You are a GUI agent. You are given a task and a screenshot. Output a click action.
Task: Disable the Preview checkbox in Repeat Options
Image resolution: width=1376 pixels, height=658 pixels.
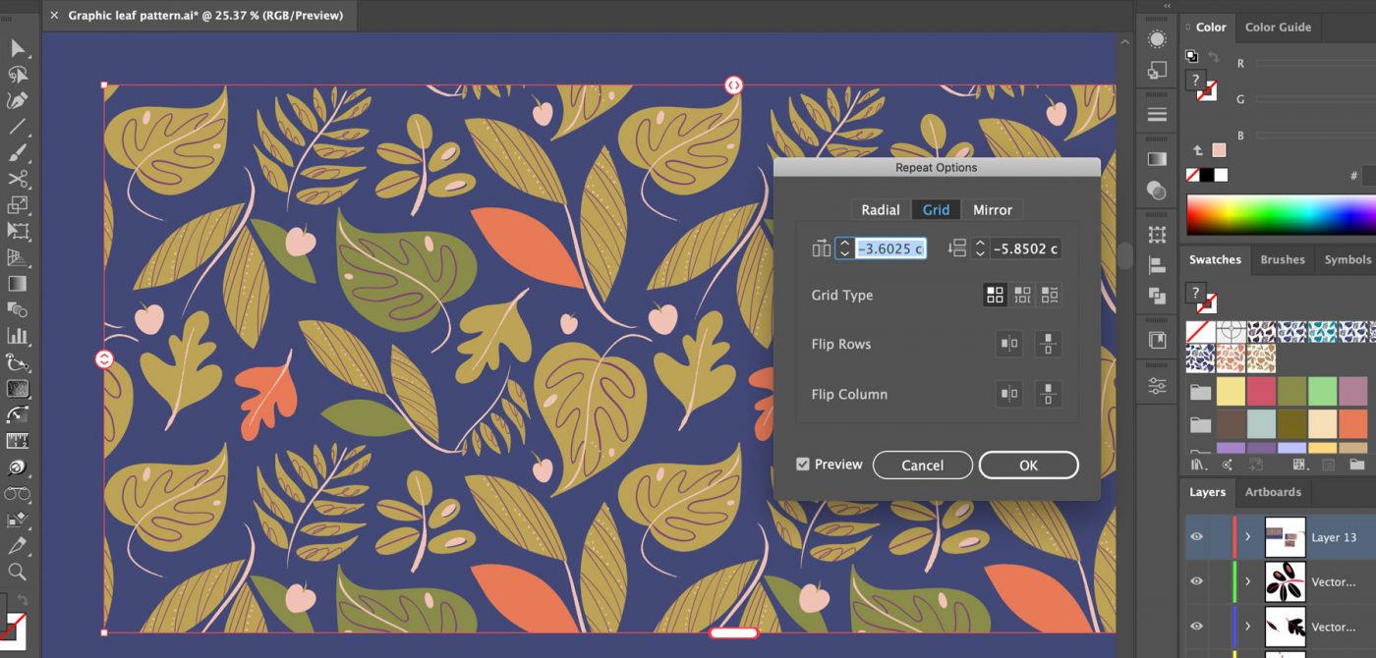point(803,464)
